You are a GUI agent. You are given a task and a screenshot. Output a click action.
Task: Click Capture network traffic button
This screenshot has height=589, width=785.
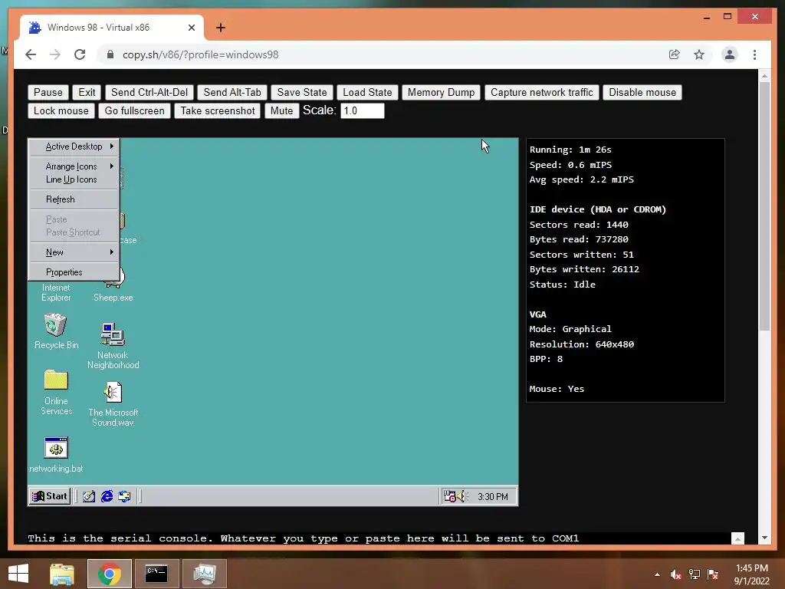tap(542, 92)
